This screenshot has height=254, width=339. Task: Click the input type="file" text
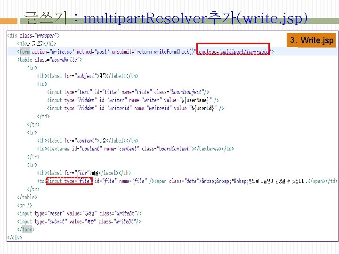(69, 181)
